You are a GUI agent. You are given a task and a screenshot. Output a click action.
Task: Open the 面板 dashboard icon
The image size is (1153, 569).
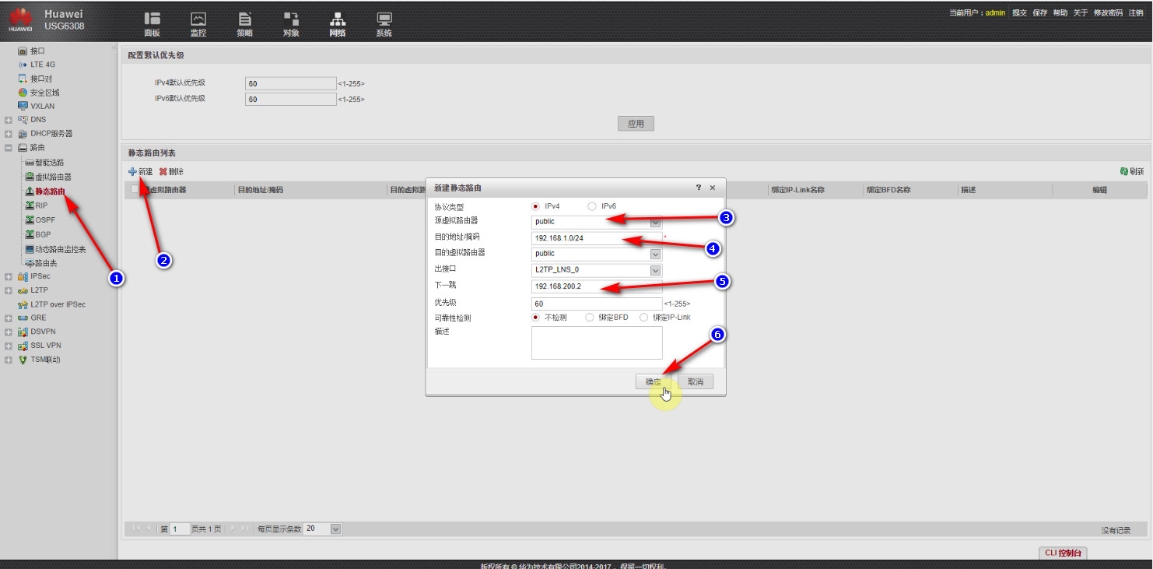pyautogui.click(x=152, y=19)
